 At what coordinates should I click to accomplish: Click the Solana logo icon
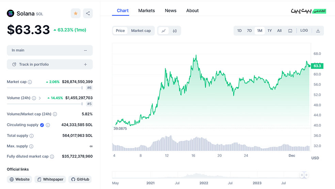click(x=11, y=13)
